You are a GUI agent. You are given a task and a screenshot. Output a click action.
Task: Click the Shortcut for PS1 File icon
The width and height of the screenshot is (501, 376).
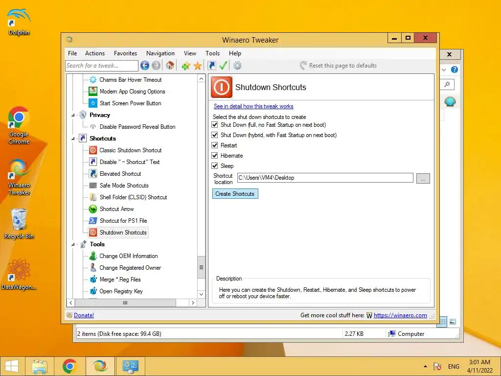pos(93,221)
